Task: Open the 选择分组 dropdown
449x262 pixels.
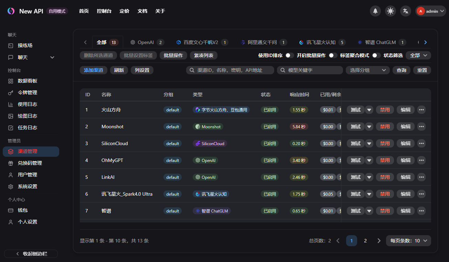Action: tap(367, 70)
